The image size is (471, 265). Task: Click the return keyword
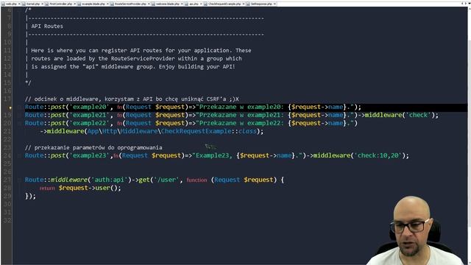pyautogui.click(x=47, y=188)
